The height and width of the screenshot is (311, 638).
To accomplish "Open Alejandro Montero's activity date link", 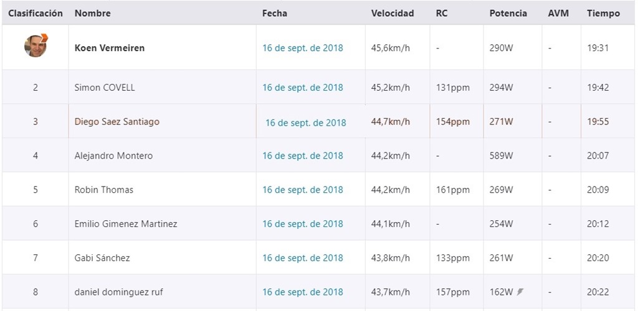I will 303,156.
